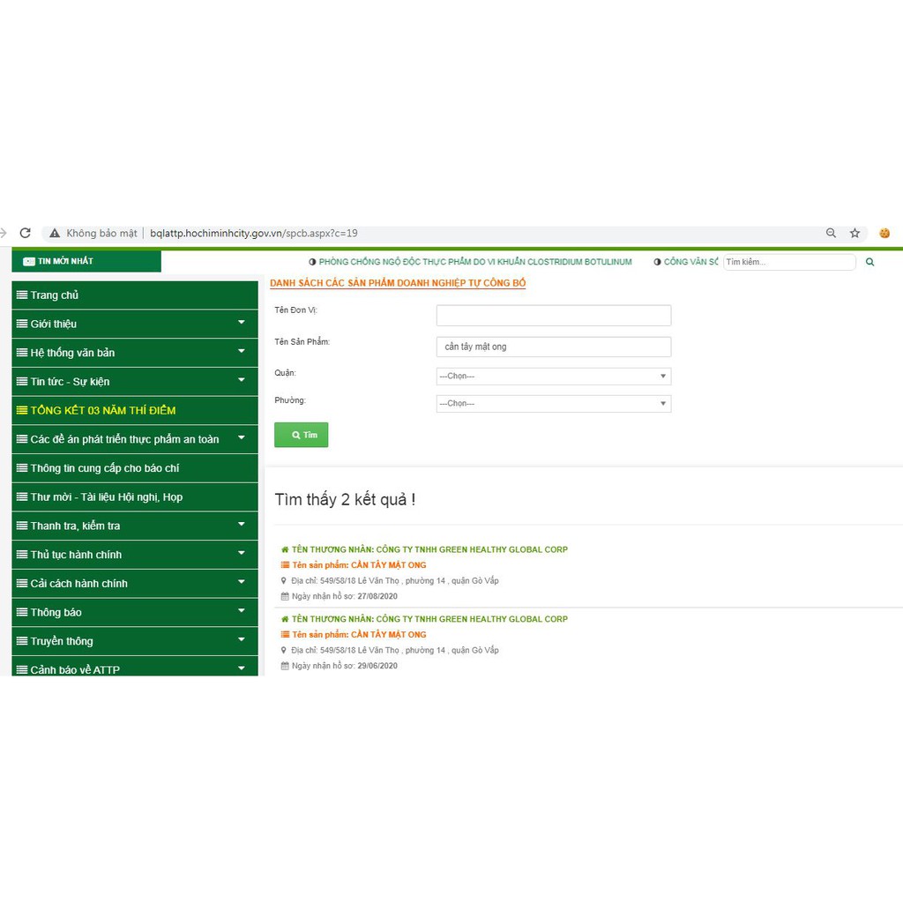This screenshot has width=903, height=903.
Task: Click the Clostridium Botulinum news headline
Action: point(475,262)
